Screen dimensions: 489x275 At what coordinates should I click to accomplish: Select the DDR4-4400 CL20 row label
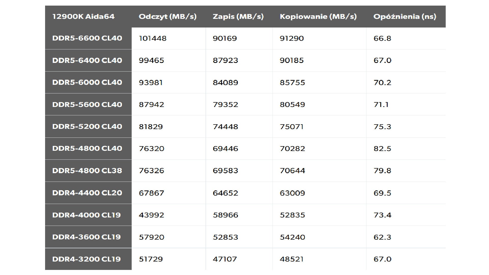coord(87,193)
